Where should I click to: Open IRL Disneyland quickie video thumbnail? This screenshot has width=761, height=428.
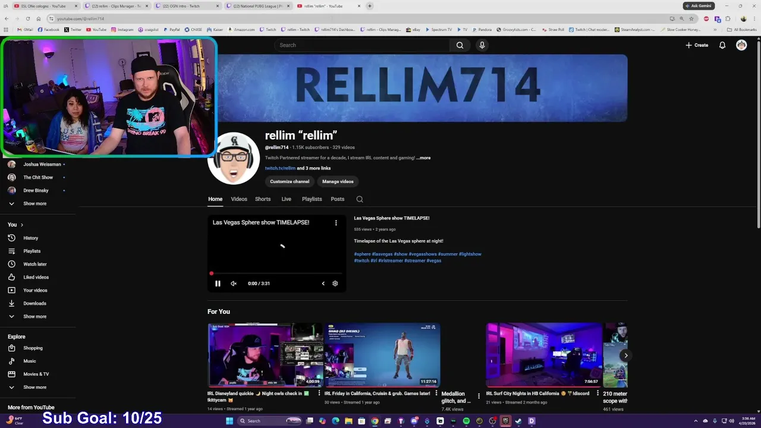pyautogui.click(x=265, y=355)
